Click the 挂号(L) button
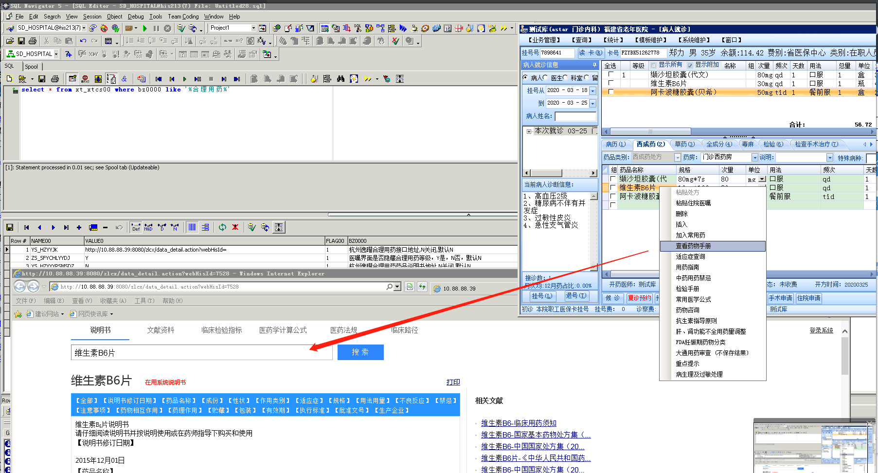The image size is (878, 473). click(542, 296)
